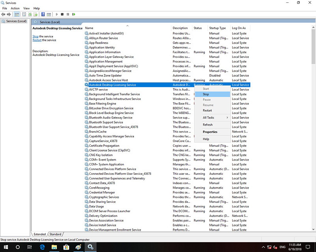Screen dimensions: 316x252
Task: Select the COM+ Event System service
Action: click(x=167, y=160)
